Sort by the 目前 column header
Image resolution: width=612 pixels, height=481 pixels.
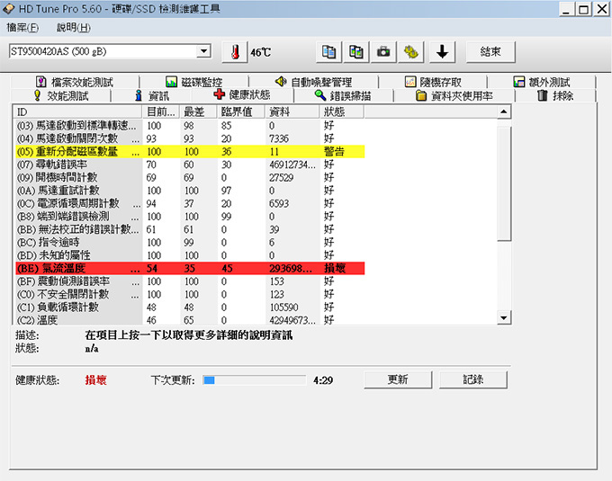pyautogui.click(x=160, y=111)
